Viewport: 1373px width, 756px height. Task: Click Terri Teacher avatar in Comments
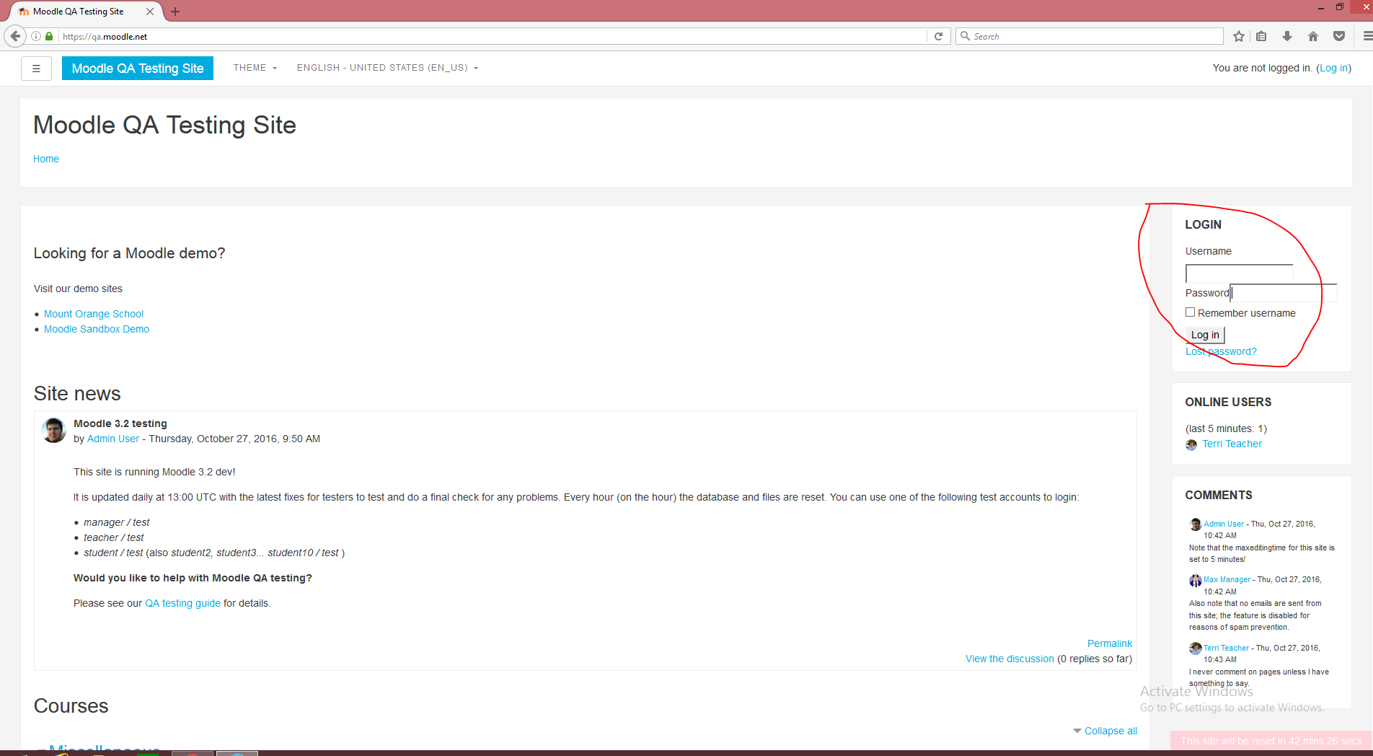(1195, 649)
